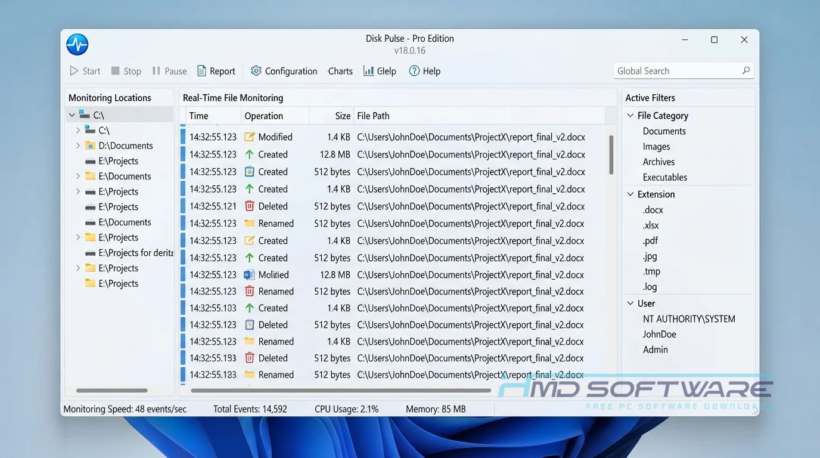Click the folder icon in the Renamed 1.4 KB row
The width and height of the screenshot is (820, 458).
pyautogui.click(x=250, y=342)
